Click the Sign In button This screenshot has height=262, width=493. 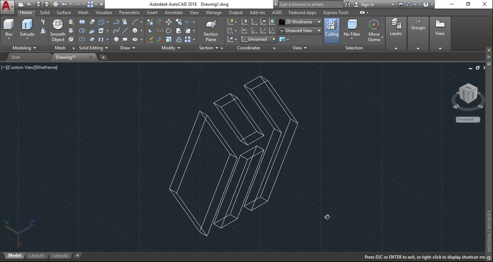364,4
